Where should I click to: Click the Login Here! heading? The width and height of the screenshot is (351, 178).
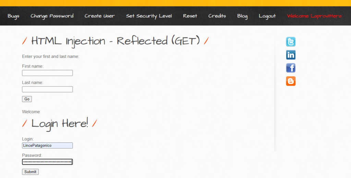(x=60, y=123)
